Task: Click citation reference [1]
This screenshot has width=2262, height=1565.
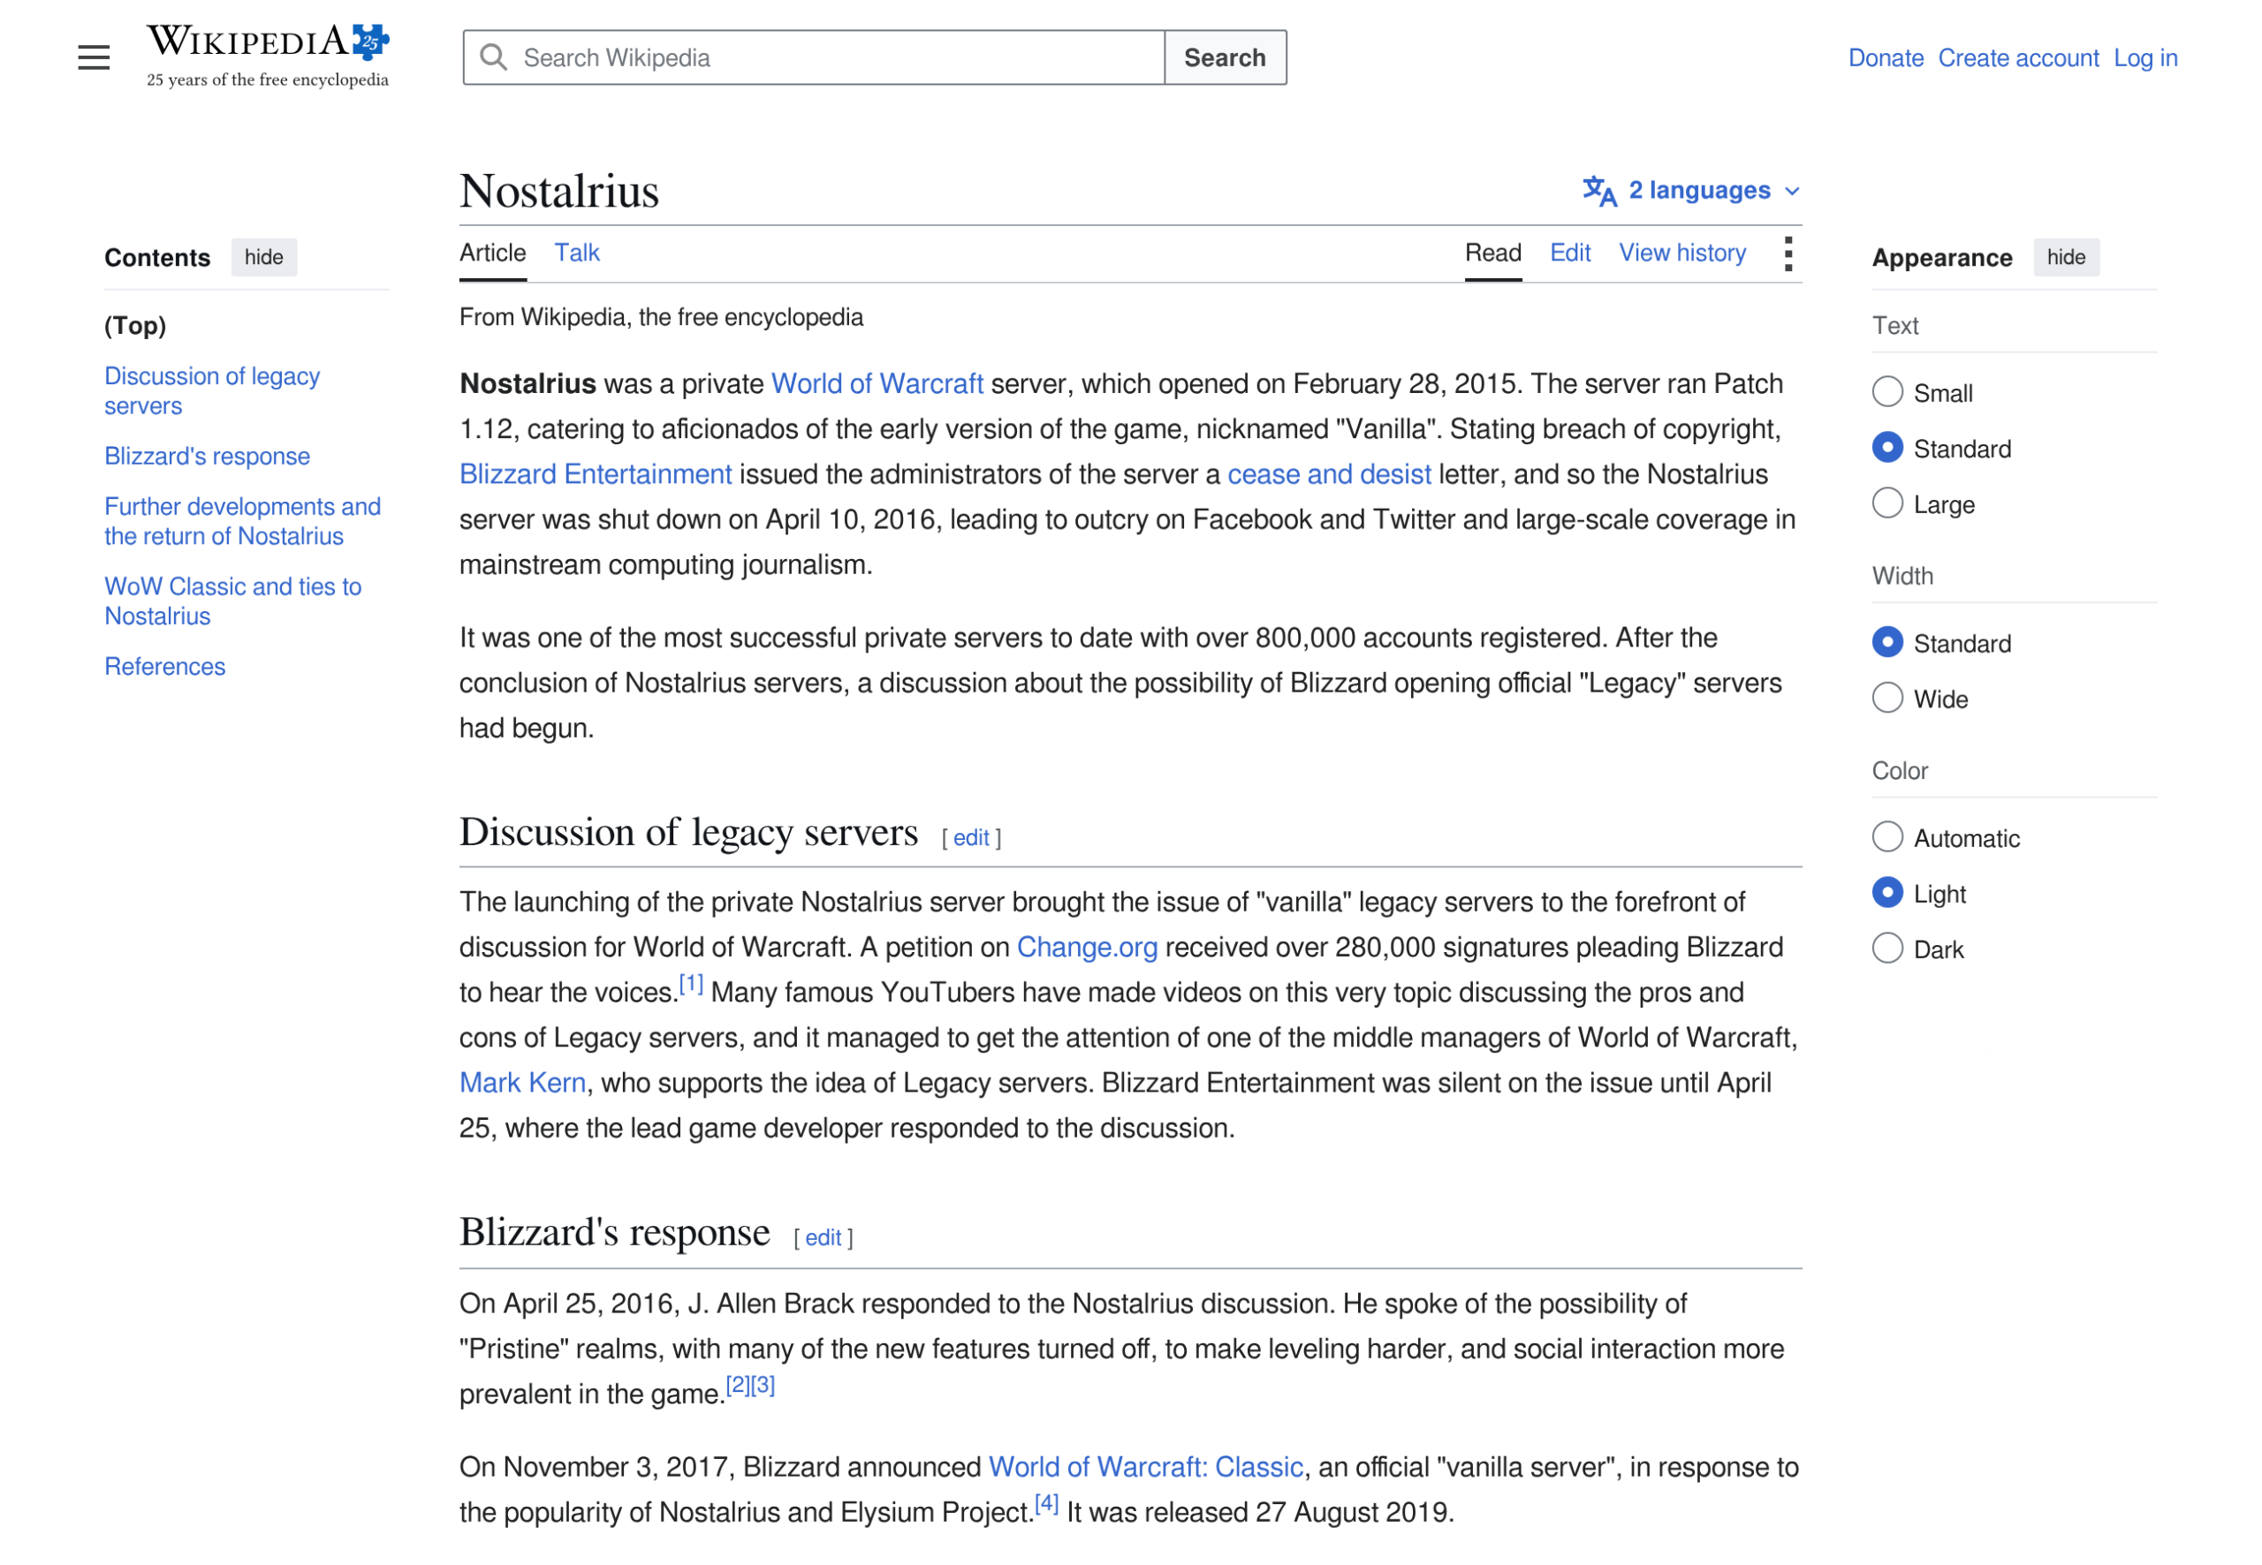Action: point(692,984)
